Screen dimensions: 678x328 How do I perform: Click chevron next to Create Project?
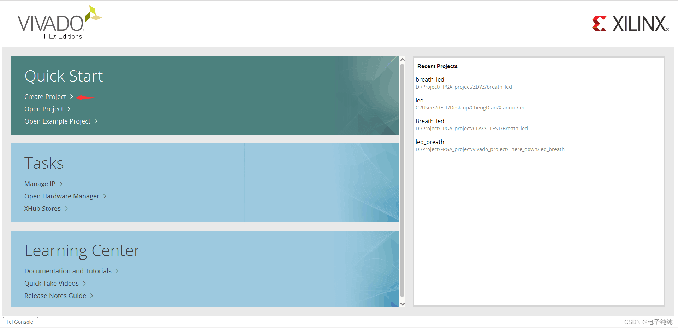(x=71, y=96)
